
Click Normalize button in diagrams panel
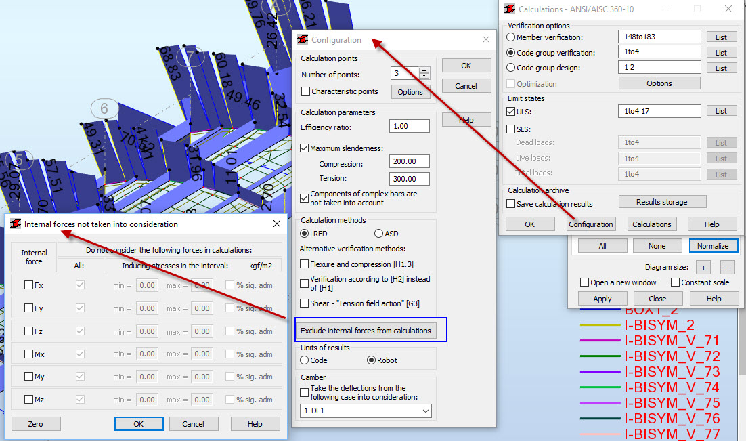click(714, 246)
